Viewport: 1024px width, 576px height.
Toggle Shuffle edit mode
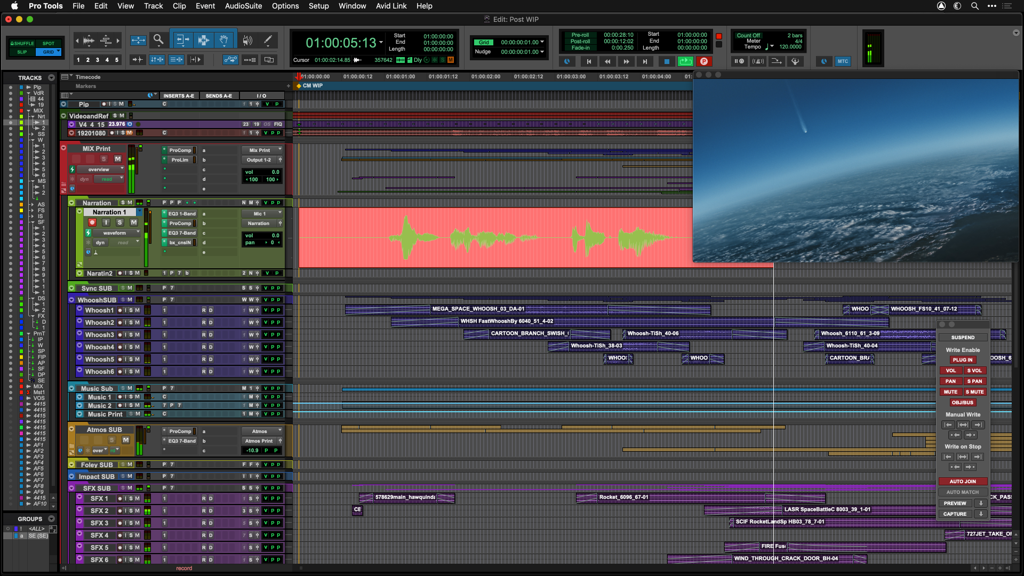click(x=22, y=43)
